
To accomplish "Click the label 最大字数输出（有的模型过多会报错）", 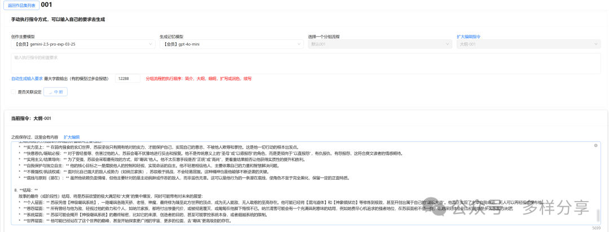I will point(77,78).
